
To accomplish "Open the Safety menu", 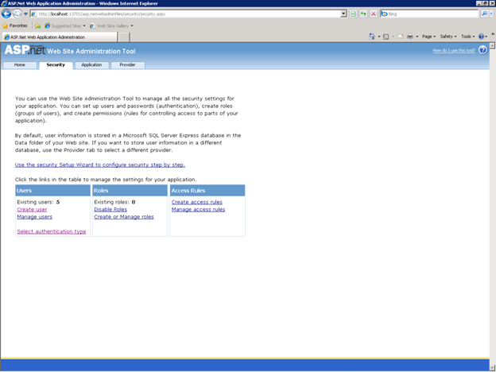I will [x=448, y=37].
